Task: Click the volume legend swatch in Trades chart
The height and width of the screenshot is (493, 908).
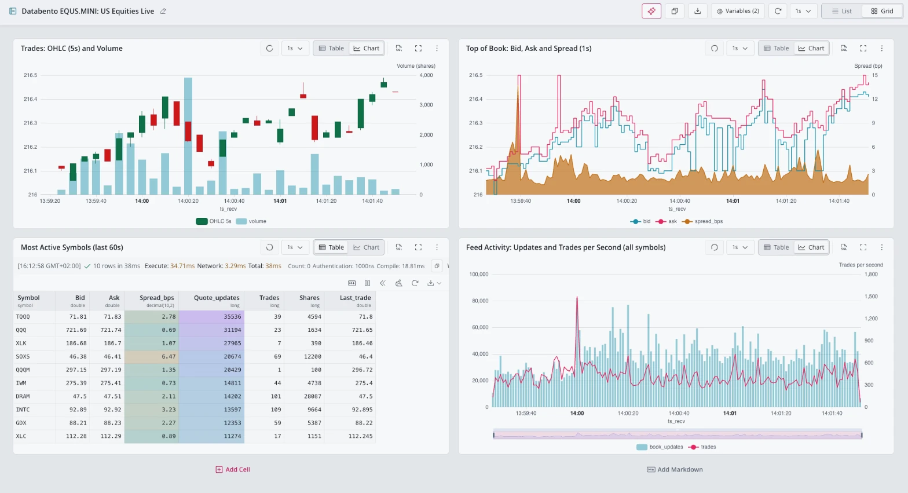Action: pos(241,221)
